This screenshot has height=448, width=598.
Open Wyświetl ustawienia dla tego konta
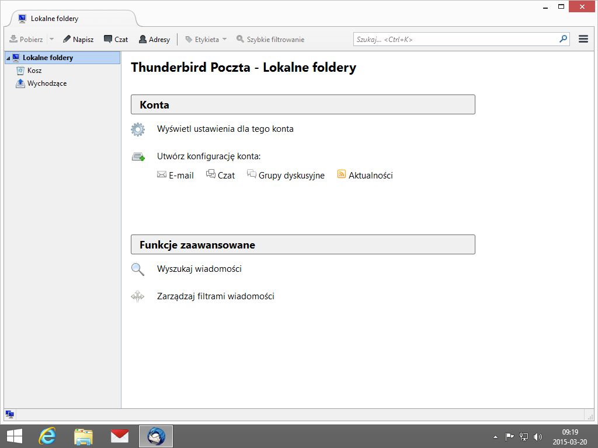(225, 129)
